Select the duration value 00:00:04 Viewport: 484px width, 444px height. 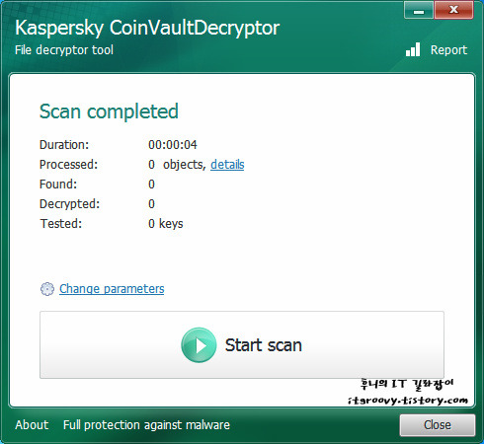click(x=173, y=145)
